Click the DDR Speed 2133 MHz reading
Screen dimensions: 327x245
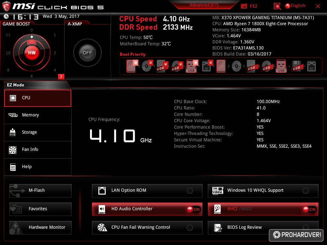point(156,27)
